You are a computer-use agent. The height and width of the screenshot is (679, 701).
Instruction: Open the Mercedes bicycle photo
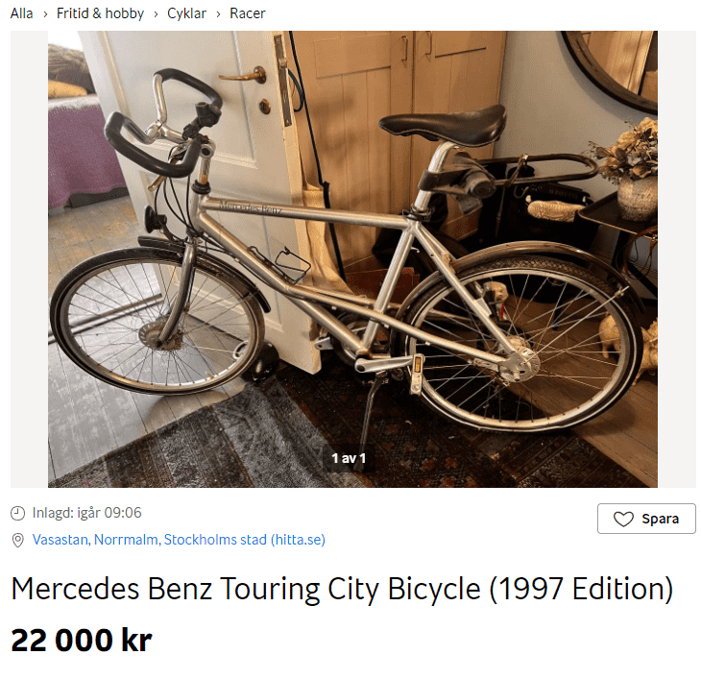352,258
